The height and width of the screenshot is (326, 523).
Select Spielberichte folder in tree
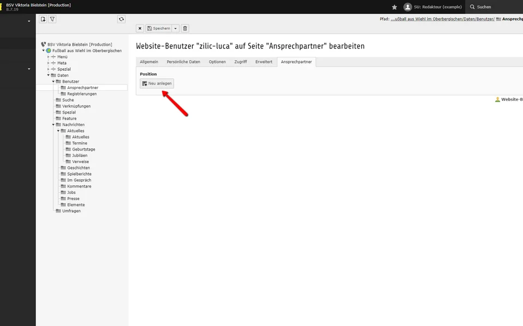(x=79, y=174)
